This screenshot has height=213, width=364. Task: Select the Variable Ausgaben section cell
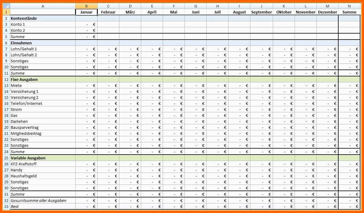click(43, 158)
